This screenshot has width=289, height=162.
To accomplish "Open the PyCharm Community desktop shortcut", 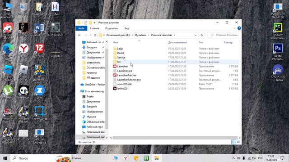I will tap(278, 31).
